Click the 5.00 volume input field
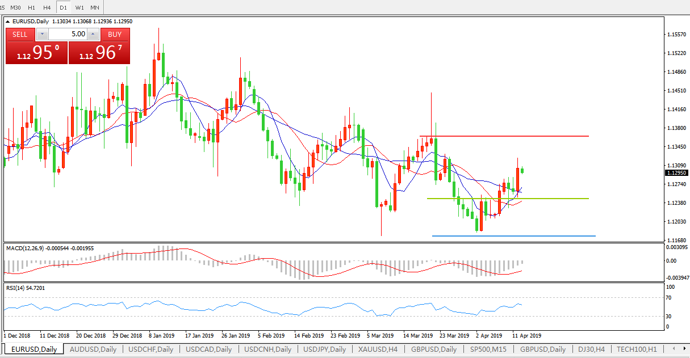The image size is (690, 358). [x=68, y=35]
